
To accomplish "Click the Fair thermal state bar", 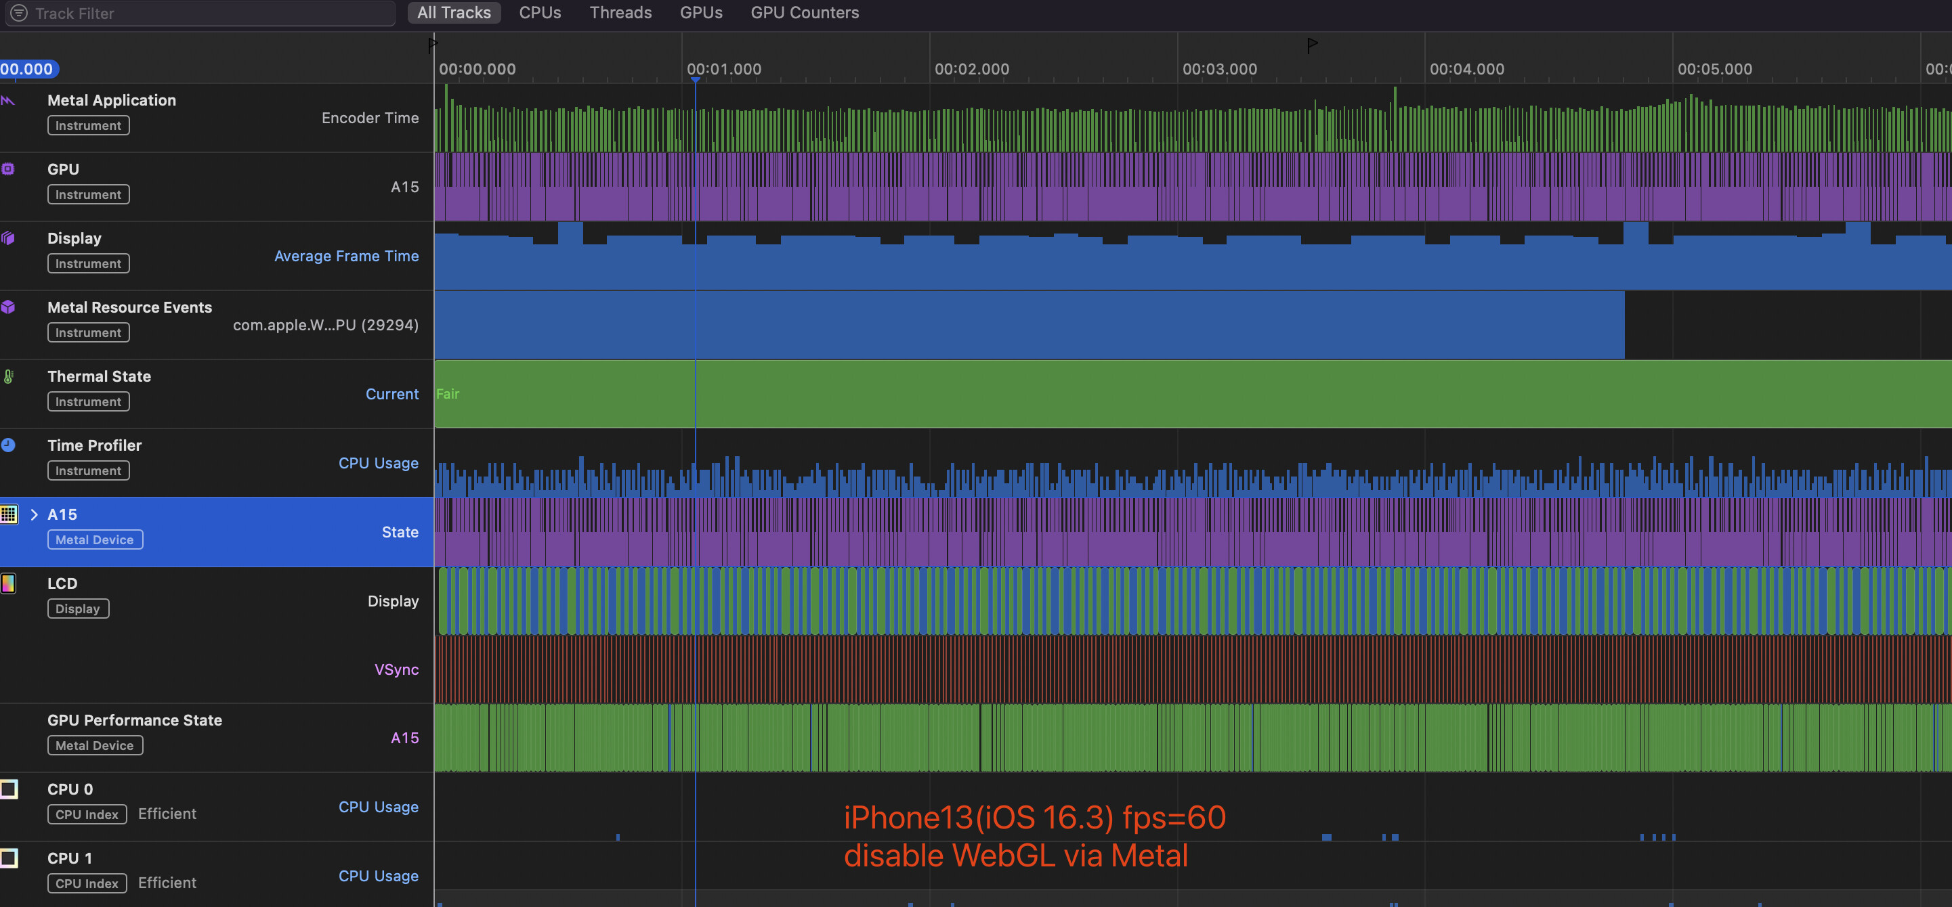I will (x=1193, y=394).
